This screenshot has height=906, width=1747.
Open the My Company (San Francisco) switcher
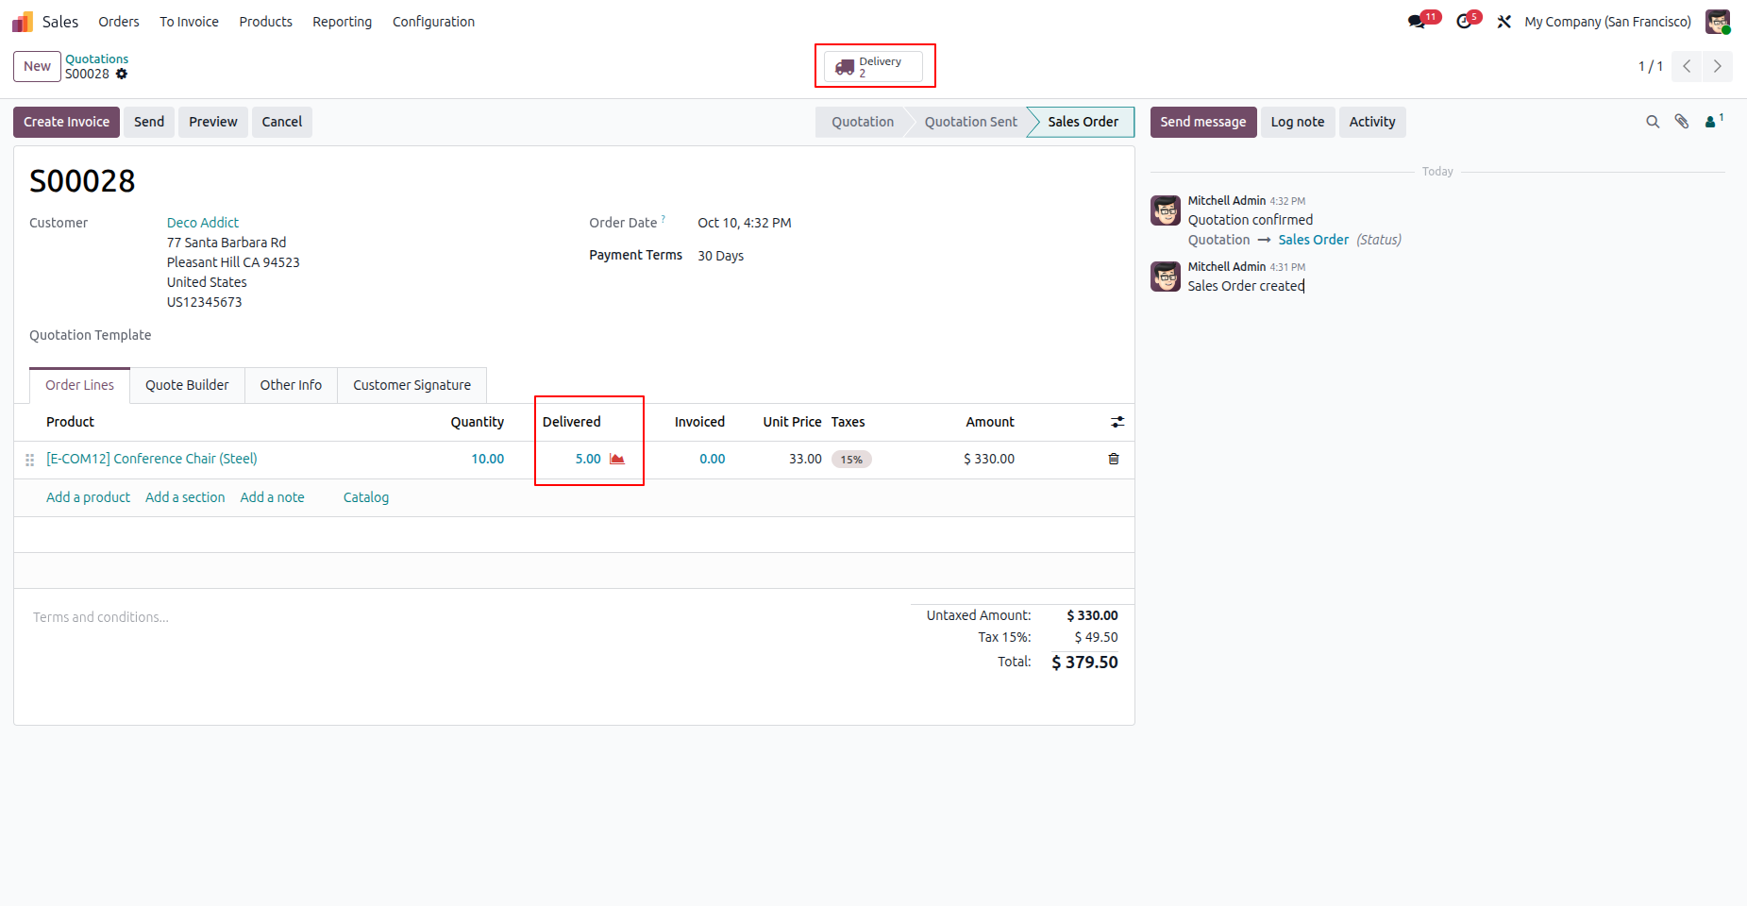1607,22
